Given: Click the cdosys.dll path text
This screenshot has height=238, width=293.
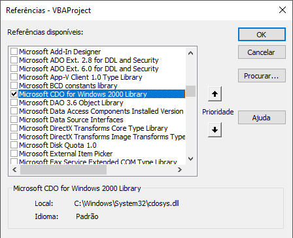Looking at the screenshot, I should [126, 203].
